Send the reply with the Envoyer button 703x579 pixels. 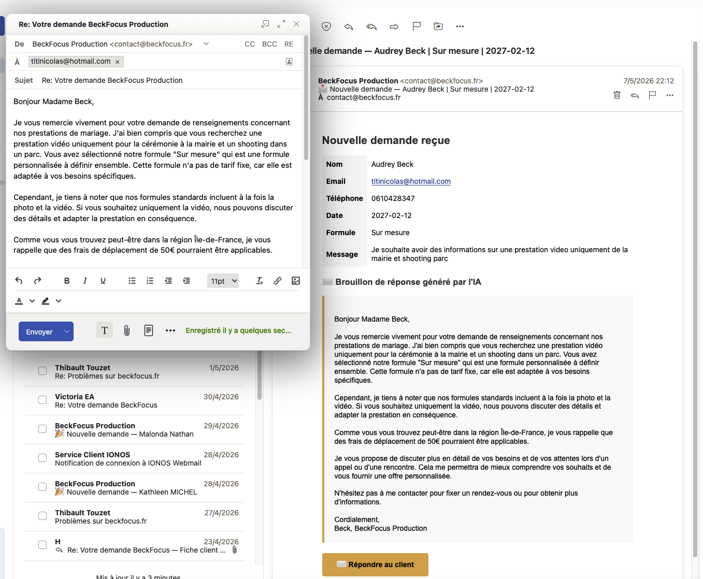pos(39,331)
